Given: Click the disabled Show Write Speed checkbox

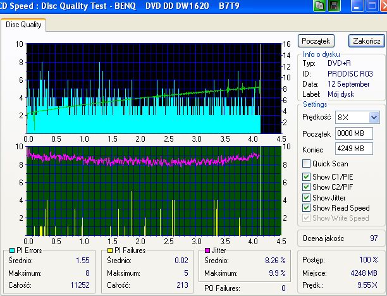Looking at the screenshot, I should coord(306,218).
